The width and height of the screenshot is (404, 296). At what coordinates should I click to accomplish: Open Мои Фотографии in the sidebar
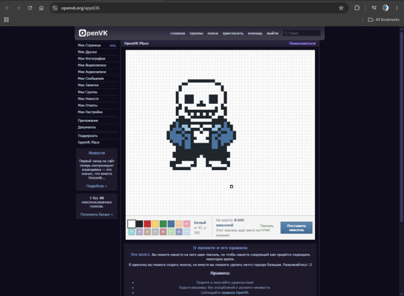(92, 58)
